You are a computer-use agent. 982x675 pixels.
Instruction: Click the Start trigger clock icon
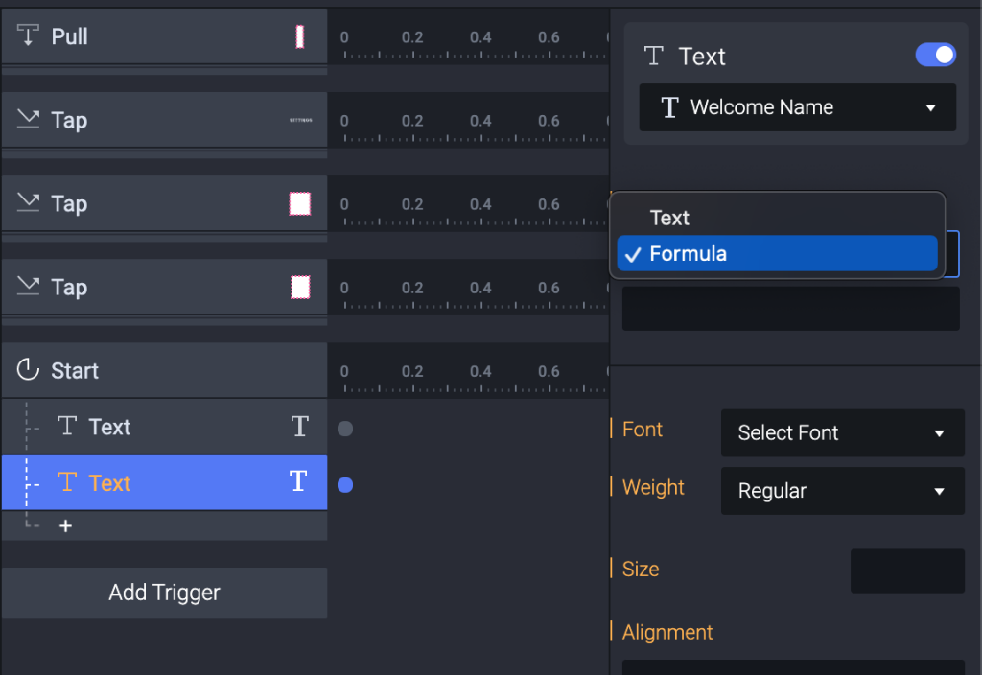pos(28,370)
